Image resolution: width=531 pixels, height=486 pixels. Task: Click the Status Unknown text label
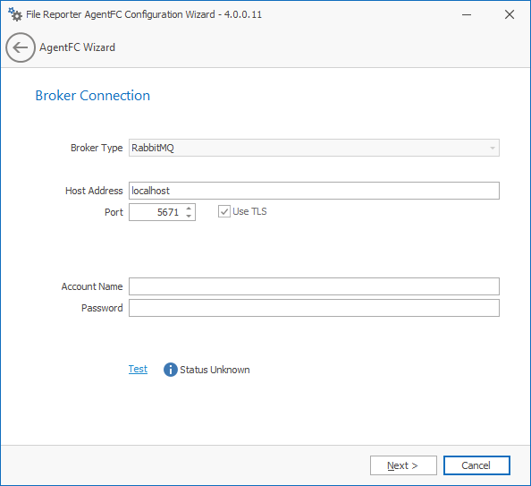[x=215, y=370]
